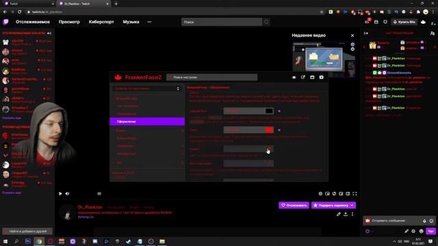Image resolution: width=438 pixels, height=246 pixels.
Task: Click the FrankerFaceZ settings search field
Action: (211, 77)
